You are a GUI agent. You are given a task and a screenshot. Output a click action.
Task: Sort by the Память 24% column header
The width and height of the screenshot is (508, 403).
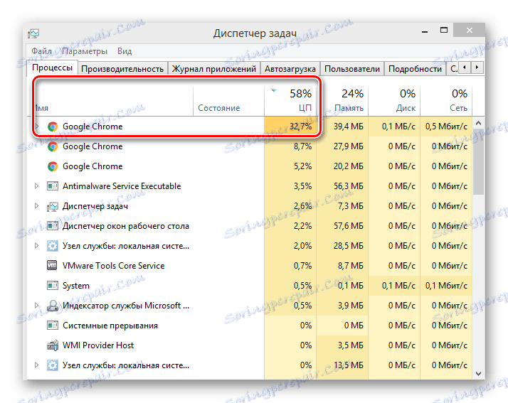click(342, 102)
